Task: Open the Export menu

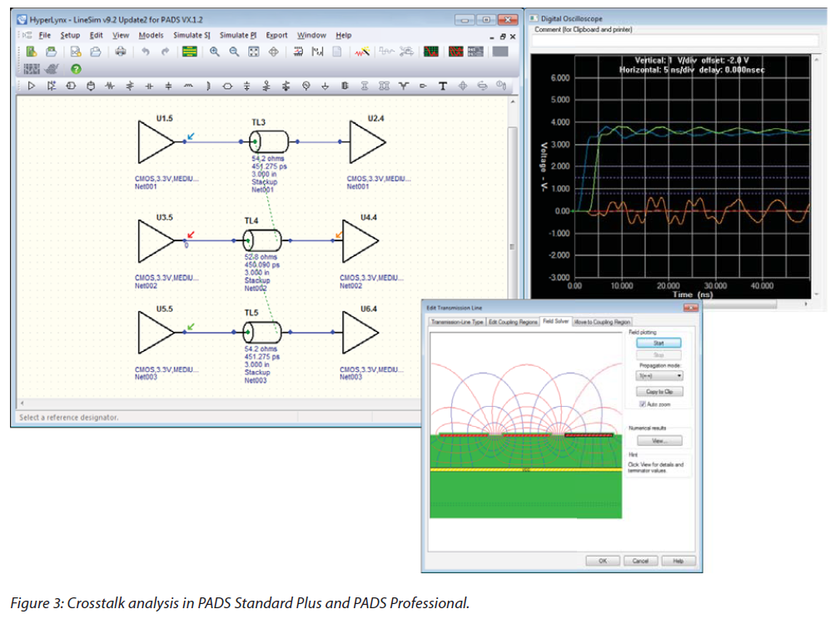Action: (x=276, y=35)
